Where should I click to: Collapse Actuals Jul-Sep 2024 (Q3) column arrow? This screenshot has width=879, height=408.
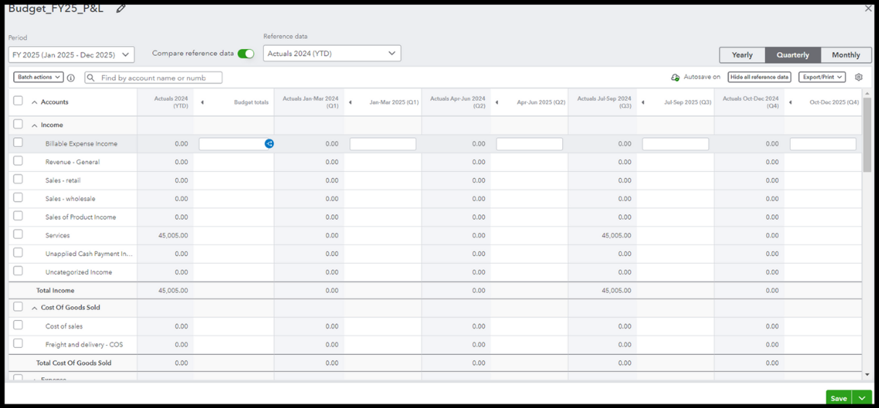(x=643, y=102)
